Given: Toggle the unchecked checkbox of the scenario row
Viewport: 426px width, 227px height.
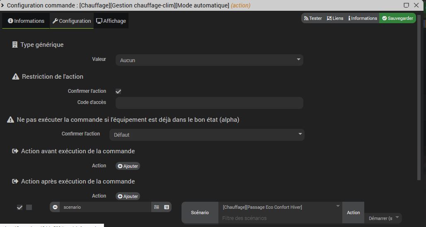Looking at the screenshot, I should tap(29, 208).
